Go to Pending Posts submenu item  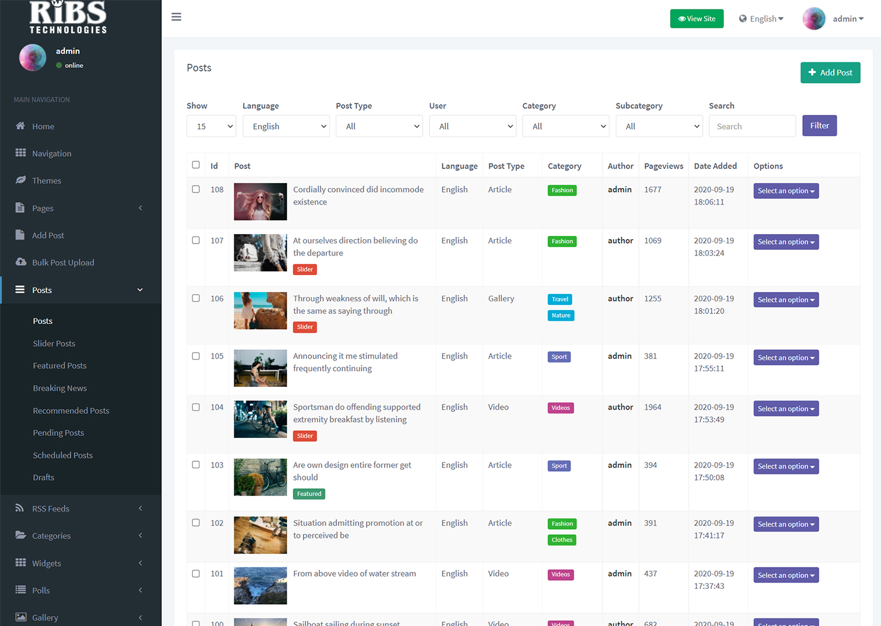tap(59, 433)
